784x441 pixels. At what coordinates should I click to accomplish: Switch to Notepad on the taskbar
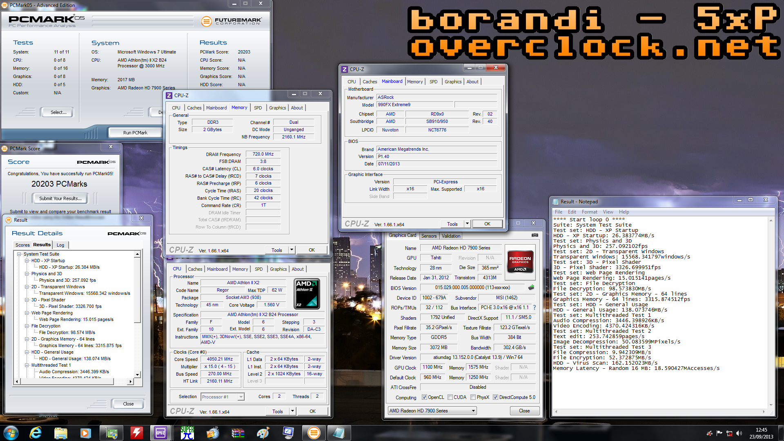339,433
